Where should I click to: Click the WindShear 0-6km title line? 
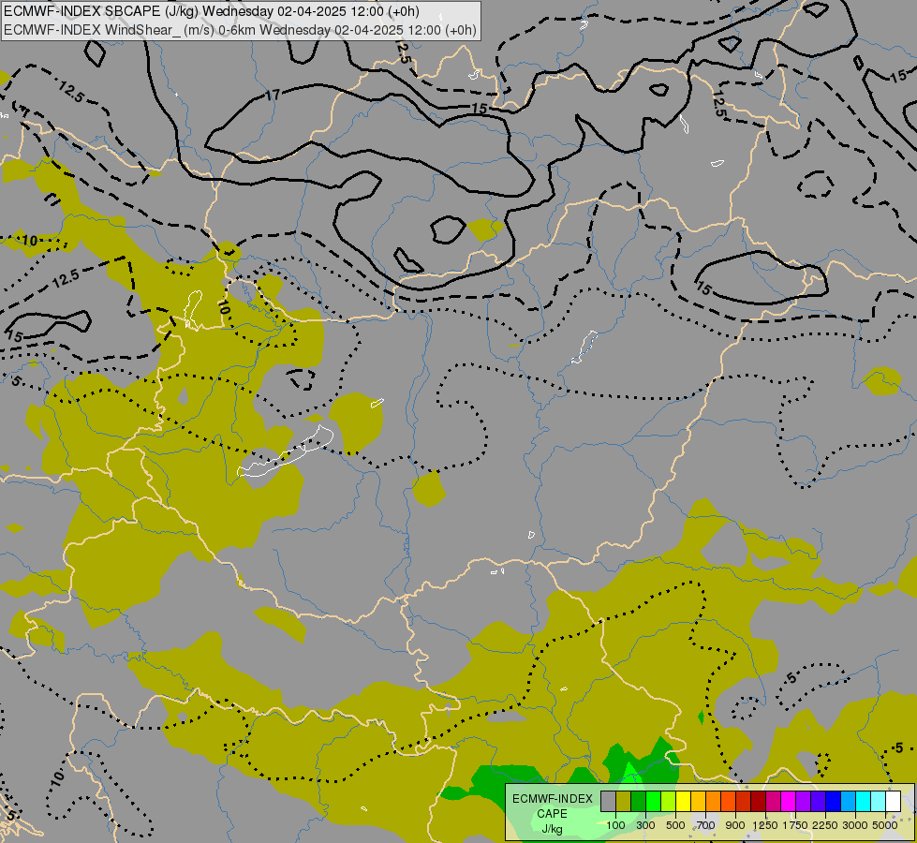pyautogui.click(x=241, y=30)
